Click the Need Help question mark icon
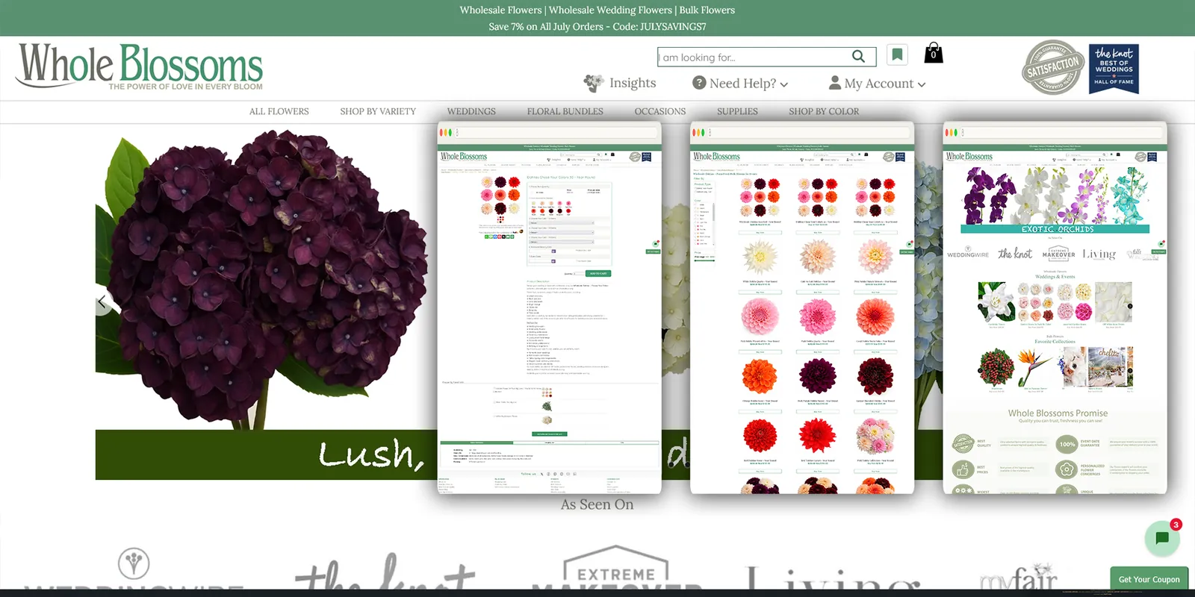This screenshot has width=1195, height=597. 699,83
